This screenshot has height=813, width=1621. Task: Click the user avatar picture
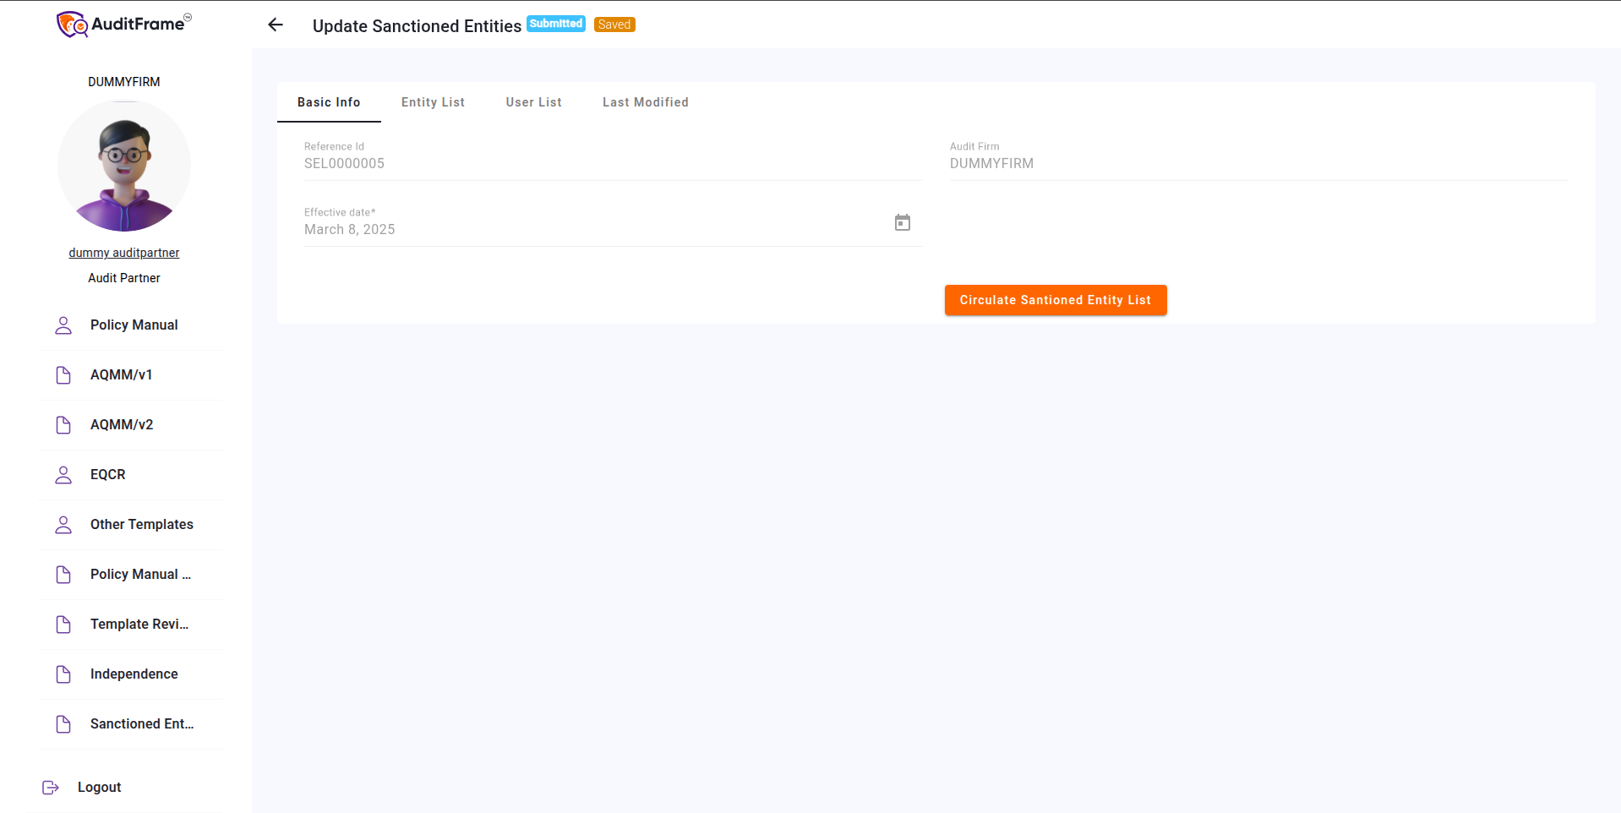[124, 166]
